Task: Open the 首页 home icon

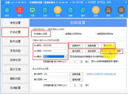Action: tap(7, 11)
